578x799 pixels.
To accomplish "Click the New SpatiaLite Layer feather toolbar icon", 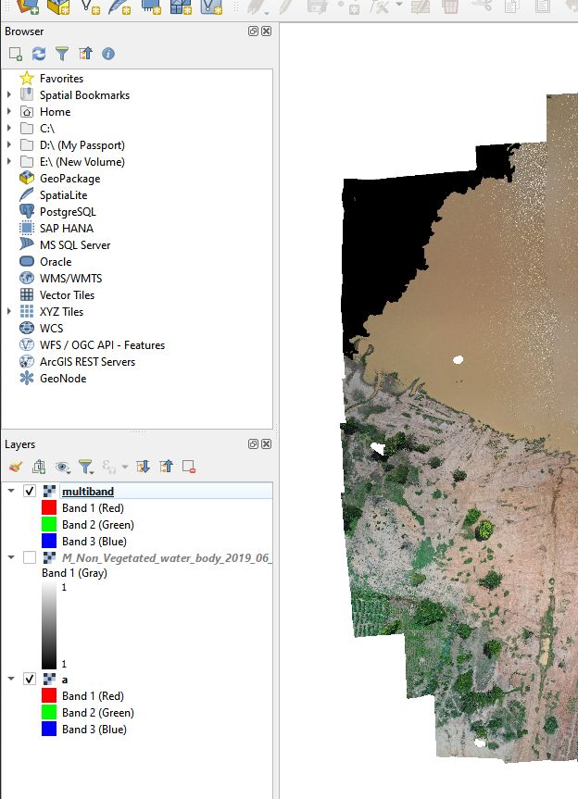I will (119, 6).
